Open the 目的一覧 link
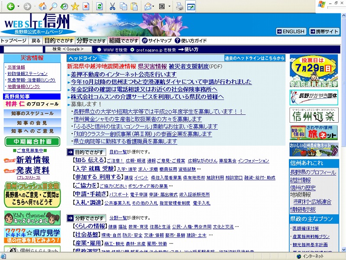Image resolution: width=346 pixels, height=260 pixels. click(118, 152)
